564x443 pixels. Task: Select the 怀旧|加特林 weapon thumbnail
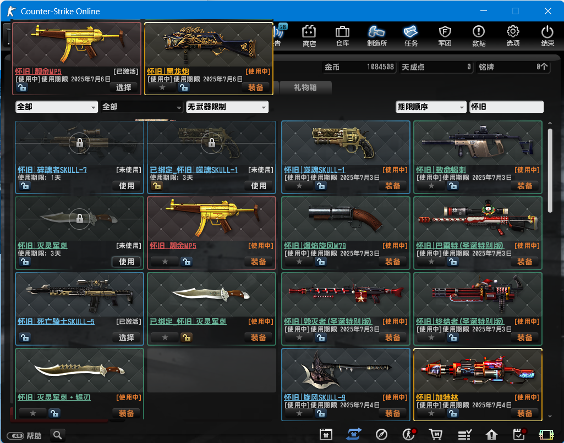[x=478, y=370]
